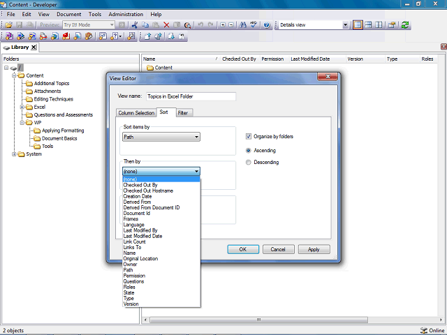Viewport: 447px width, 335px height.
Task: Collapse the Content folder in tree
Action: coord(14,75)
